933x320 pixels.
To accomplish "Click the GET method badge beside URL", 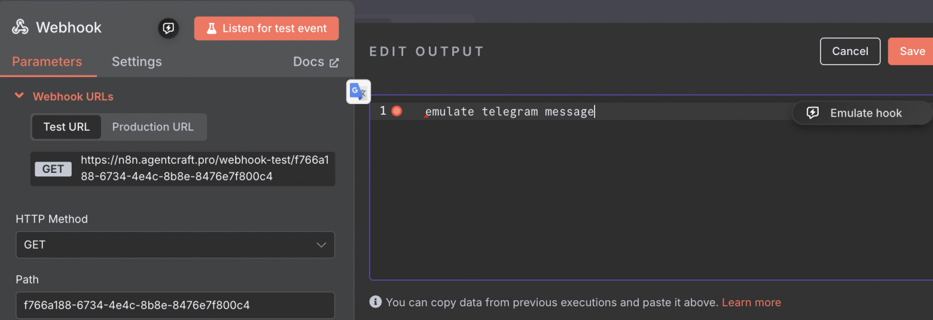I will coord(53,169).
